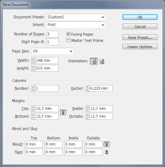Click the Slug Outside field
The image size is (165, 167).
coord(93,152)
